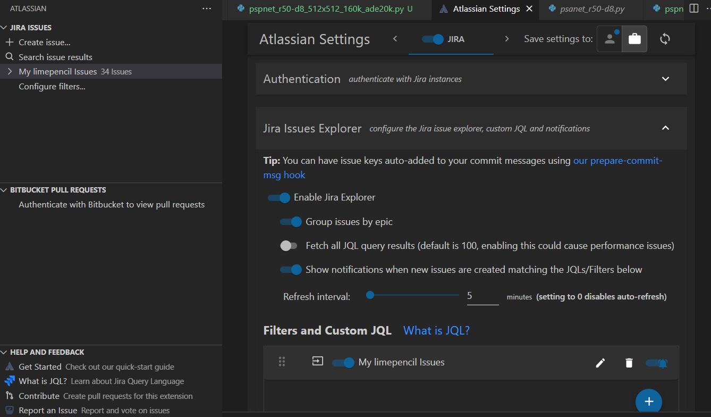The height and width of the screenshot is (417, 711).
Task: Open the Contribute help entry
Action: (111, 396)
